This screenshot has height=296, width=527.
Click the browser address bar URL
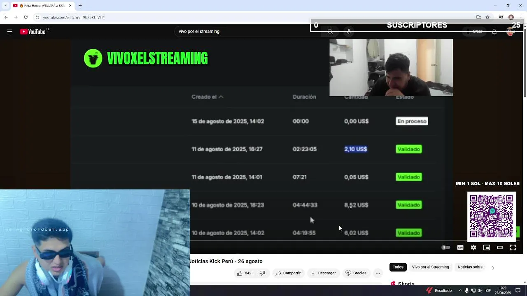click(74, 17)
